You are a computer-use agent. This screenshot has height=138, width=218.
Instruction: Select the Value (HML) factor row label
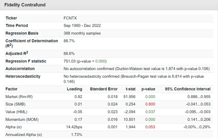coord(17,112)
